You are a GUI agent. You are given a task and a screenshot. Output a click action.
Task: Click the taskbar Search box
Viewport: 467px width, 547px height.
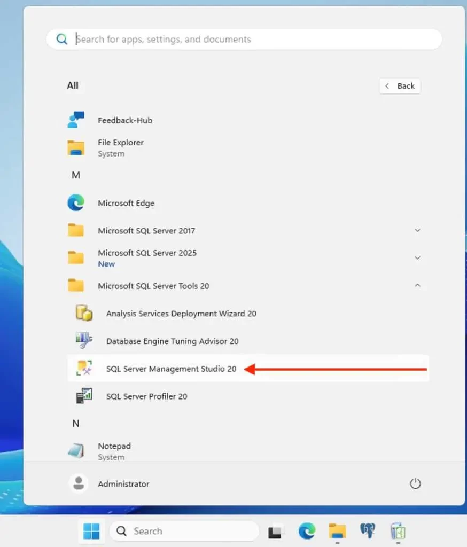click(x=184, y=532)
